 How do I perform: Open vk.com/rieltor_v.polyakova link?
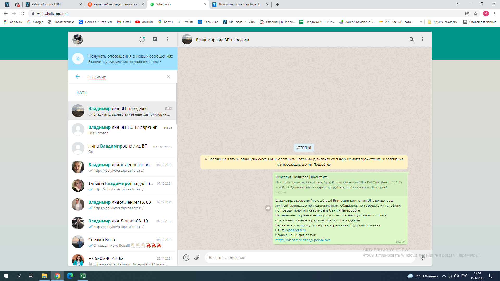coord(303,240)
